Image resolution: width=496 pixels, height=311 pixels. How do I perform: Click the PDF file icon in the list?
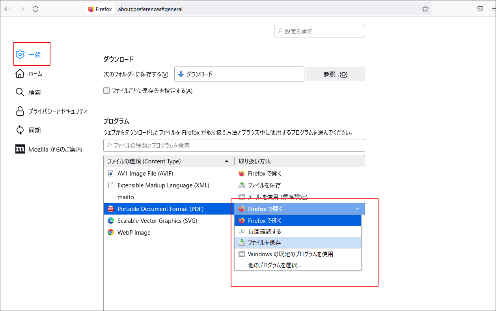click(112, 209)
